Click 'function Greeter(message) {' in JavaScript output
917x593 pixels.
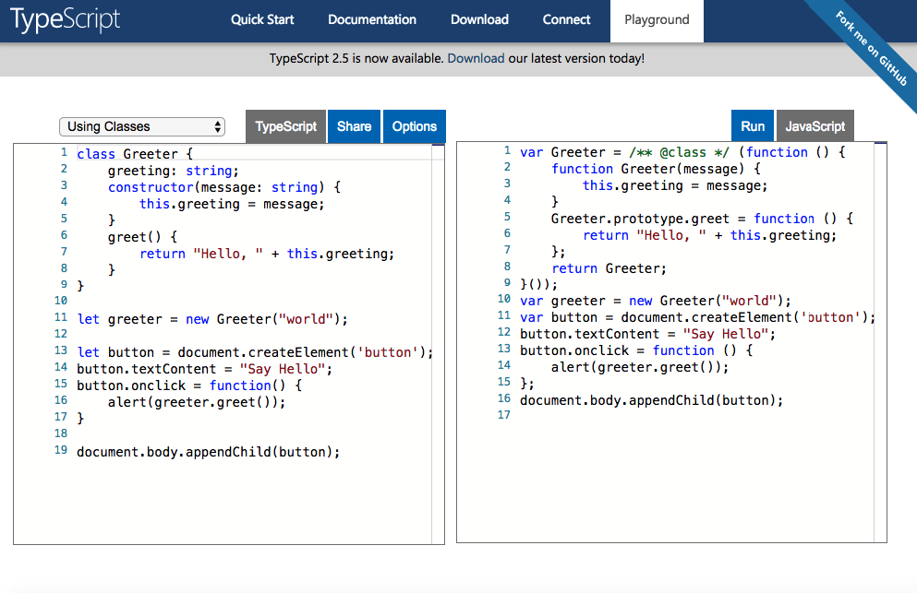click(x=656, y=169)
